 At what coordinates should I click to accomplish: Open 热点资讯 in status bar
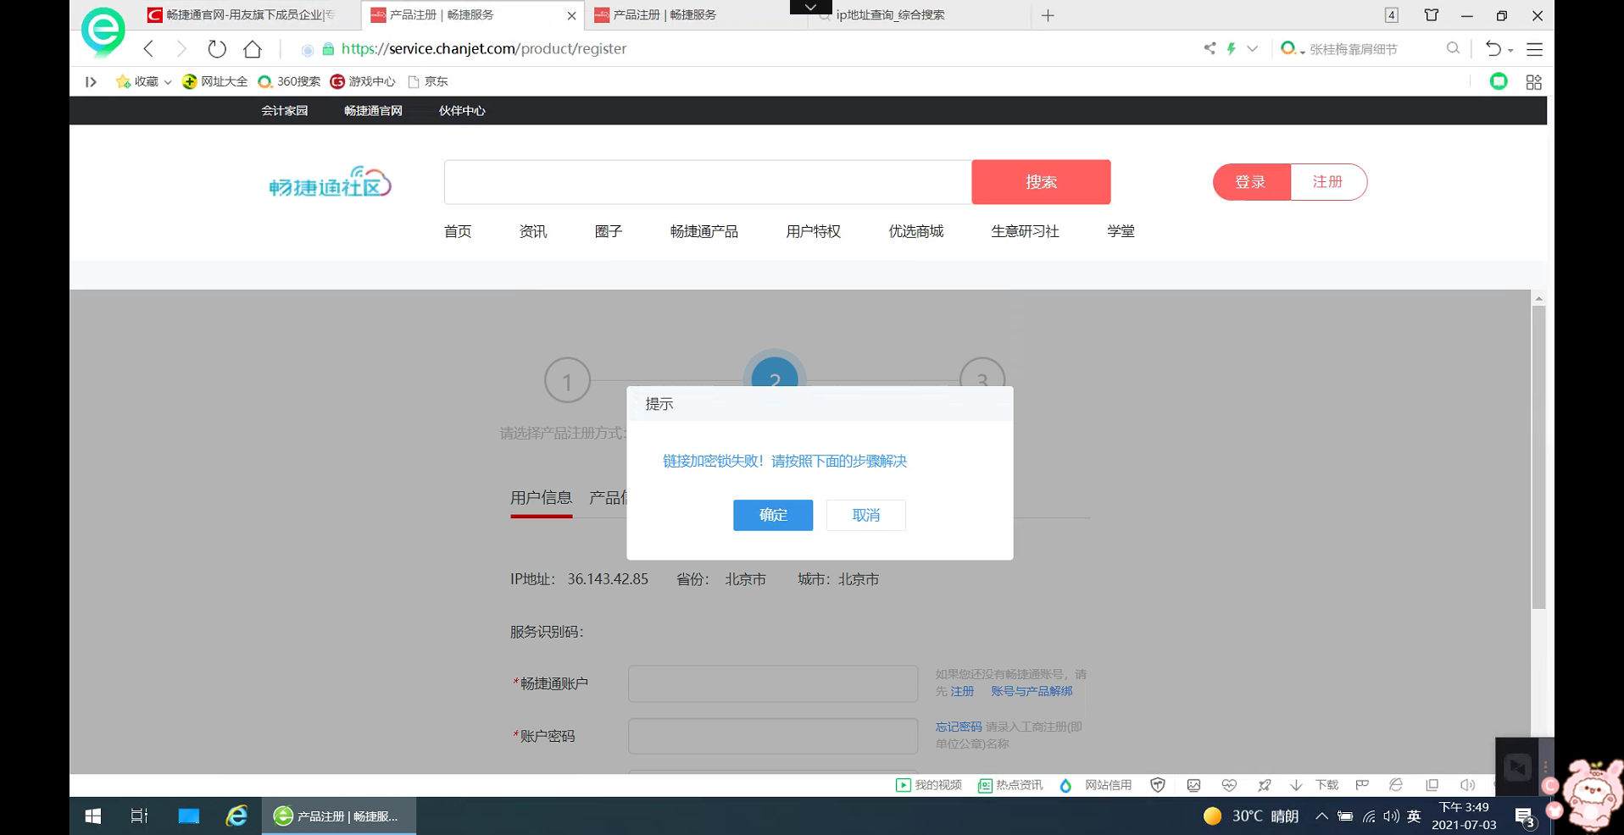click(x=1010, y=785)
